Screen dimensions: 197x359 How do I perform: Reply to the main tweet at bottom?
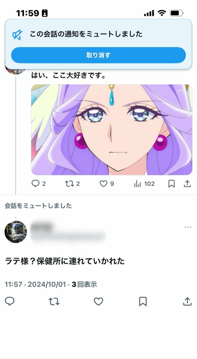pyautogui.click(x=10, y=302)
